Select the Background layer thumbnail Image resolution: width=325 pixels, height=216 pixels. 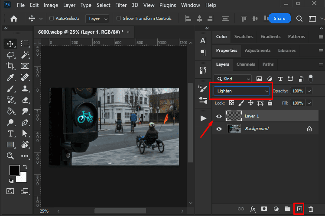click(x=234, y=129)
